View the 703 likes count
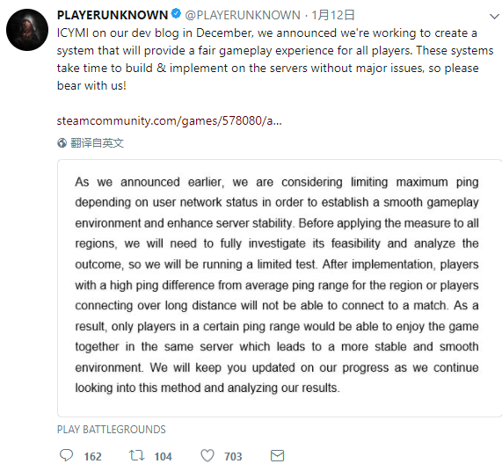502x471 pixels. [233, 456]
